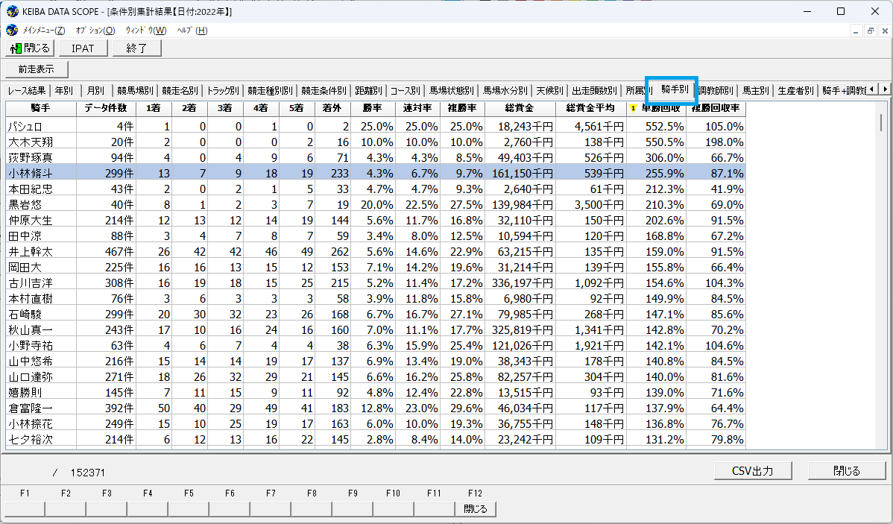This screenshot has width=893, height=524.
Task: Sort by the データ件数 column header
Action: [x=106, y=107]
